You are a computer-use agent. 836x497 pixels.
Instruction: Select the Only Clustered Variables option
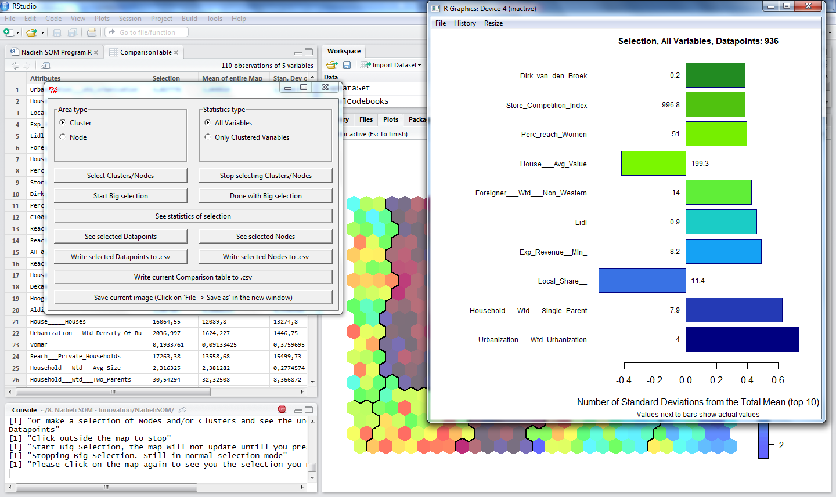coord(208,137)
